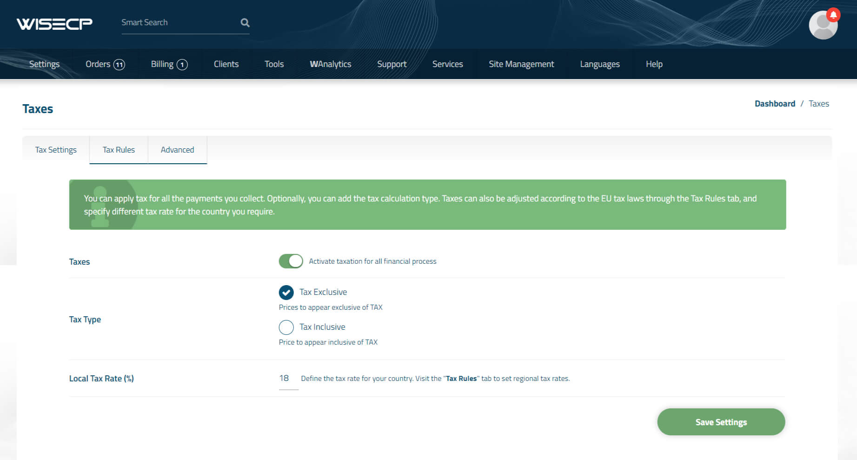Click 'Activate taxation for all financial process' label

(372, 261)
